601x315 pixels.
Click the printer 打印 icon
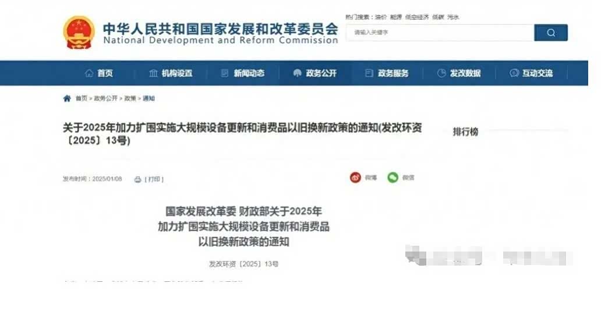pos(137,179)
